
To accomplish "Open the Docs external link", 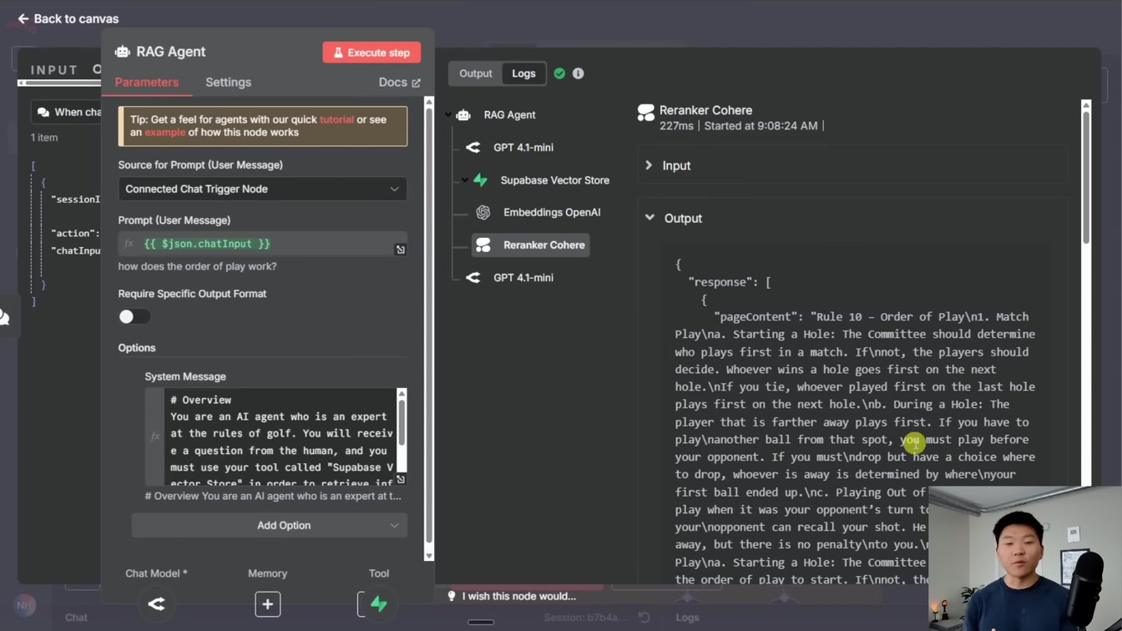I will click(399, 83).
